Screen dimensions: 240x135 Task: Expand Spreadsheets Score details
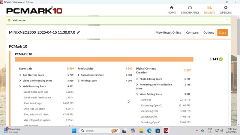coord(79,75)
